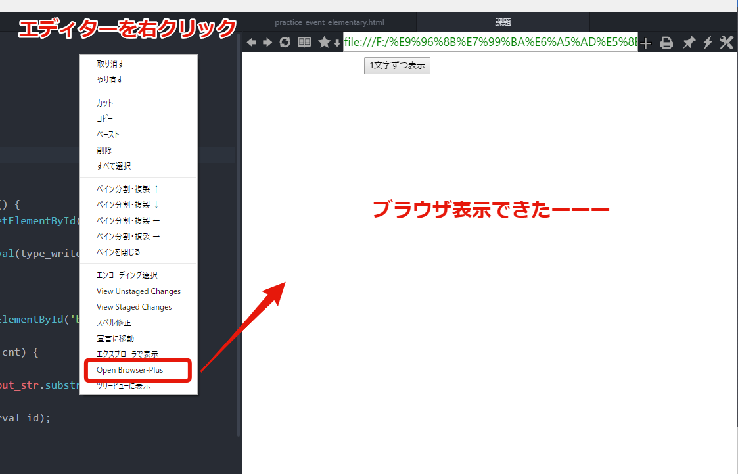
Task: Click the file:/// URL address bar
Action: [490, 42]
